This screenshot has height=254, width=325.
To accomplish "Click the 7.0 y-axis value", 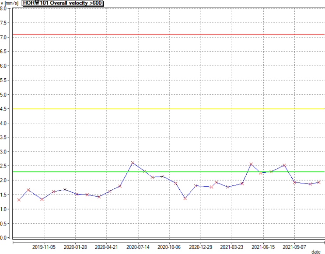I will (3, 37).
